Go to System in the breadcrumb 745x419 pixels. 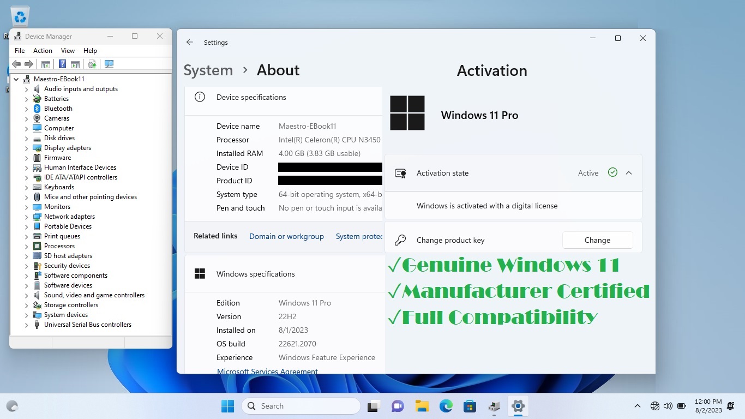[x=208, y=70]
